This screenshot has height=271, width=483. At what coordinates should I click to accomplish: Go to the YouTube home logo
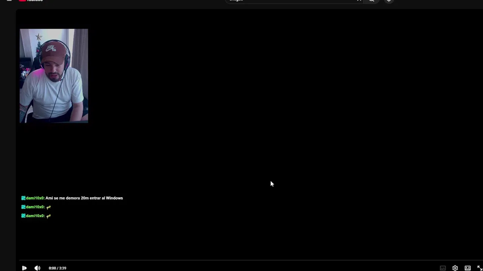(31, 0)
